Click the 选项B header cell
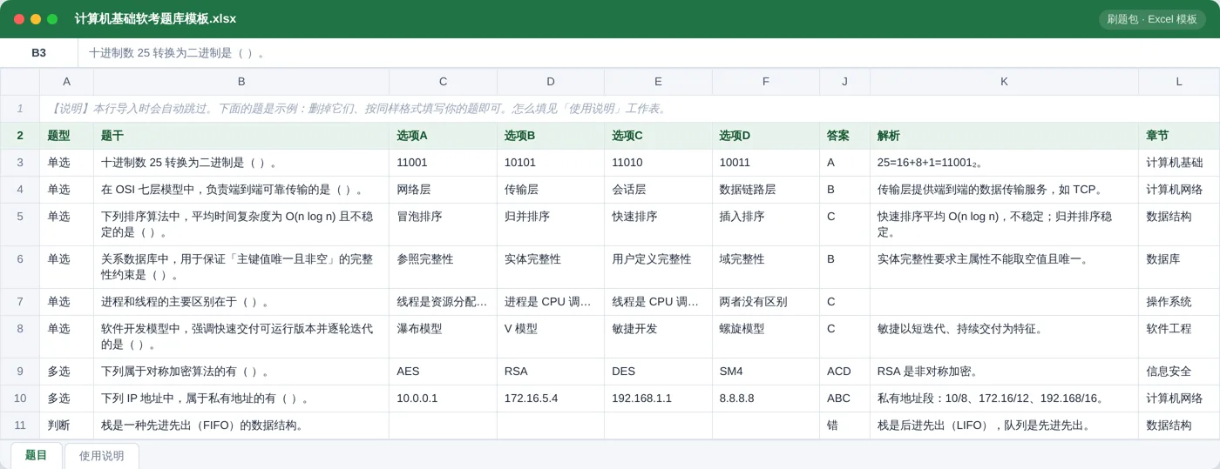Image resolution: width=1220 pixels, height=469 pixels. (x=551, y=136)
